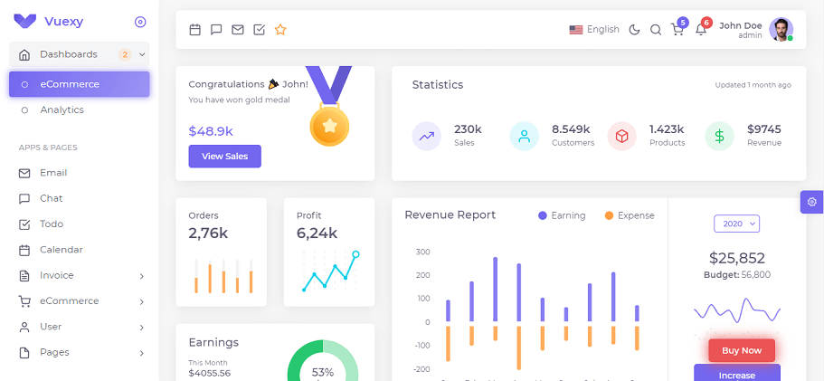Click the tallest purple earning bar
824x381 pixels.
pyautogui.click(x=495, y=289)
